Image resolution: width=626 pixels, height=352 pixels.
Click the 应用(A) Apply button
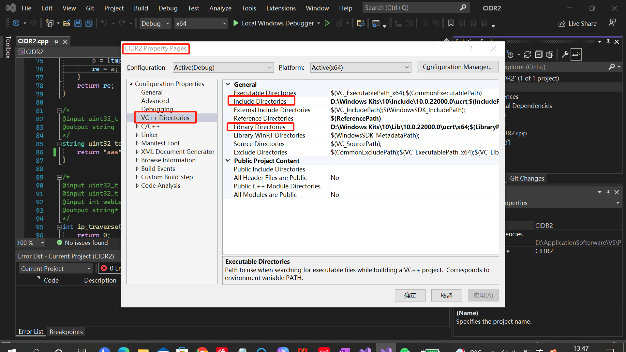coord(483,295)
